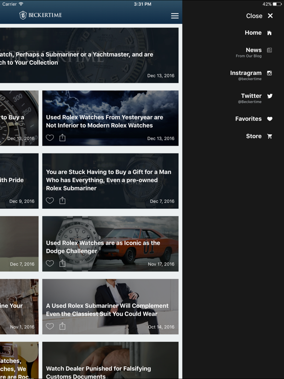
Task: Open Watch Dealer Punished for Falsifying article
Action: pos(110,360)
